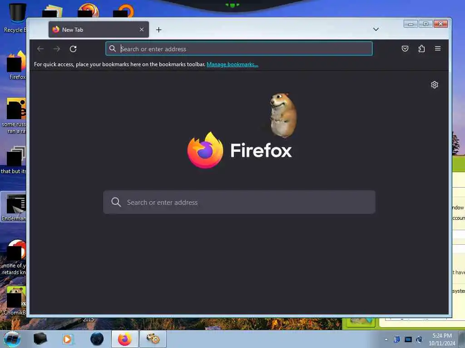Focus the top URL address bar

[x=239, y=49]
